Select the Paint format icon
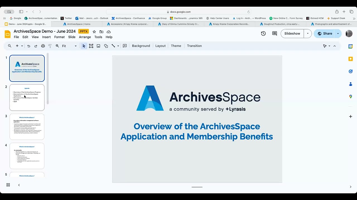 [50, 46]
